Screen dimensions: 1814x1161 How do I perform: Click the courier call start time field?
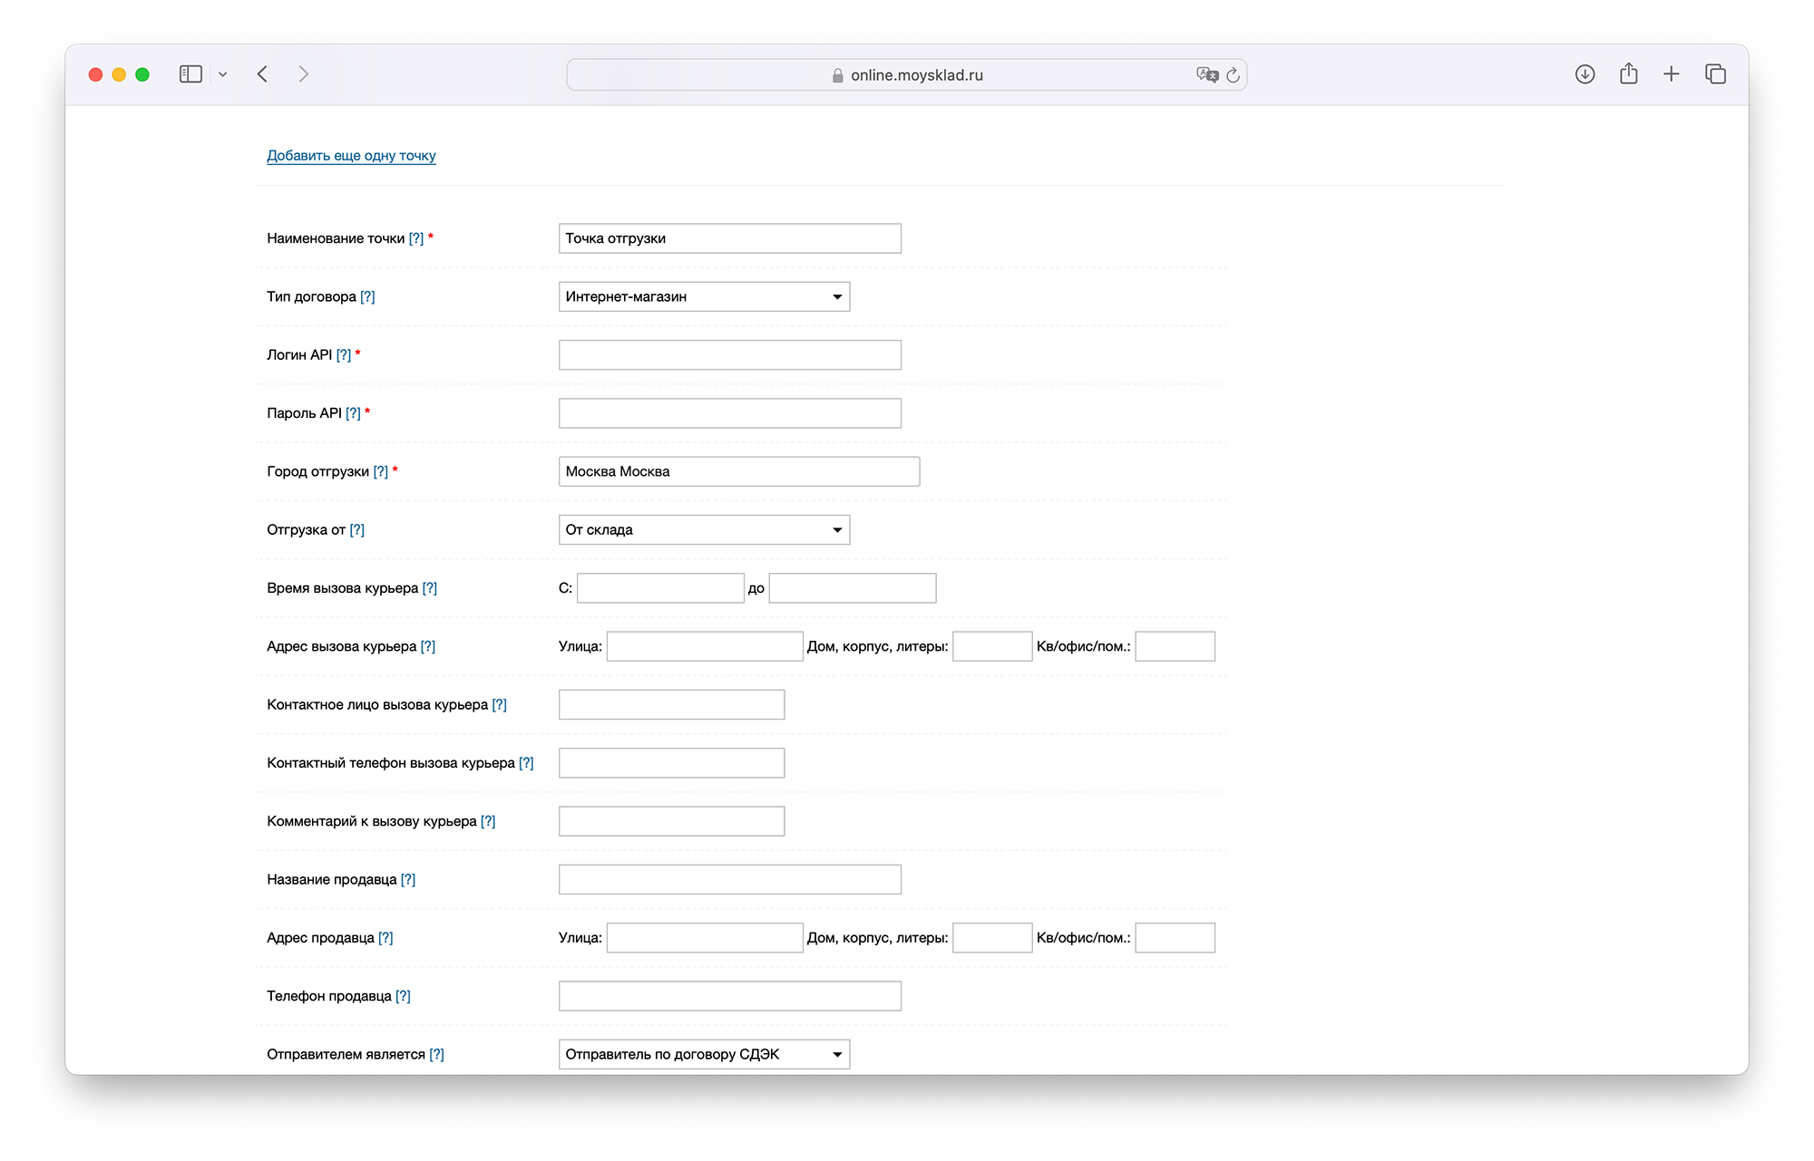point(660,588)
